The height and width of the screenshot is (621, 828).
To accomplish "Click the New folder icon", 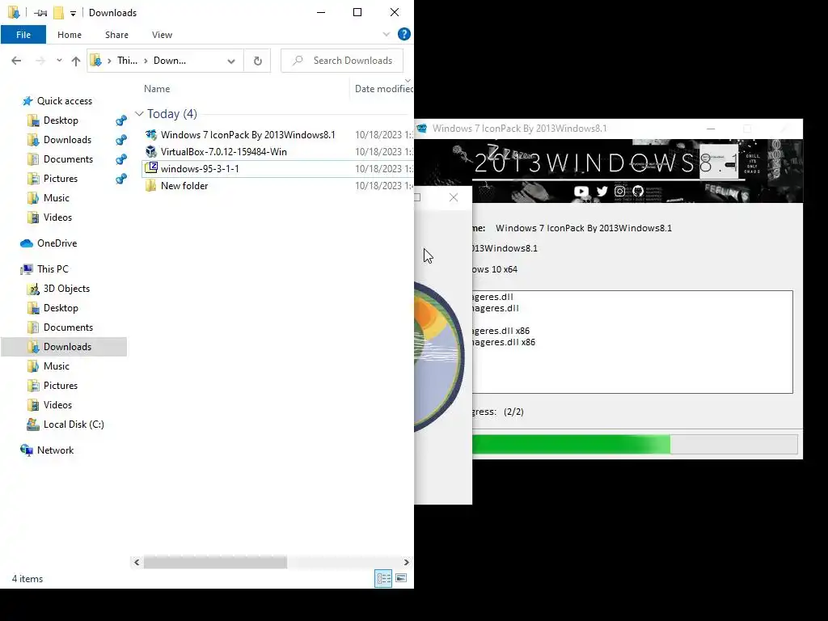I will pos(151,185).
